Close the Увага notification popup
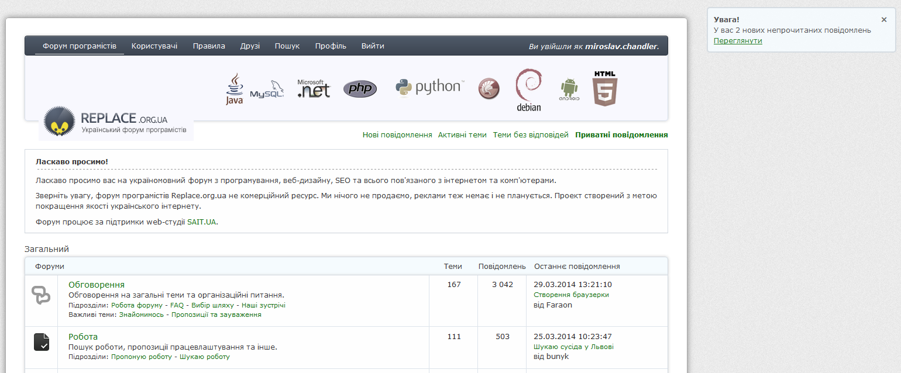This screenshot has width=901, height=373. [883, 19]
